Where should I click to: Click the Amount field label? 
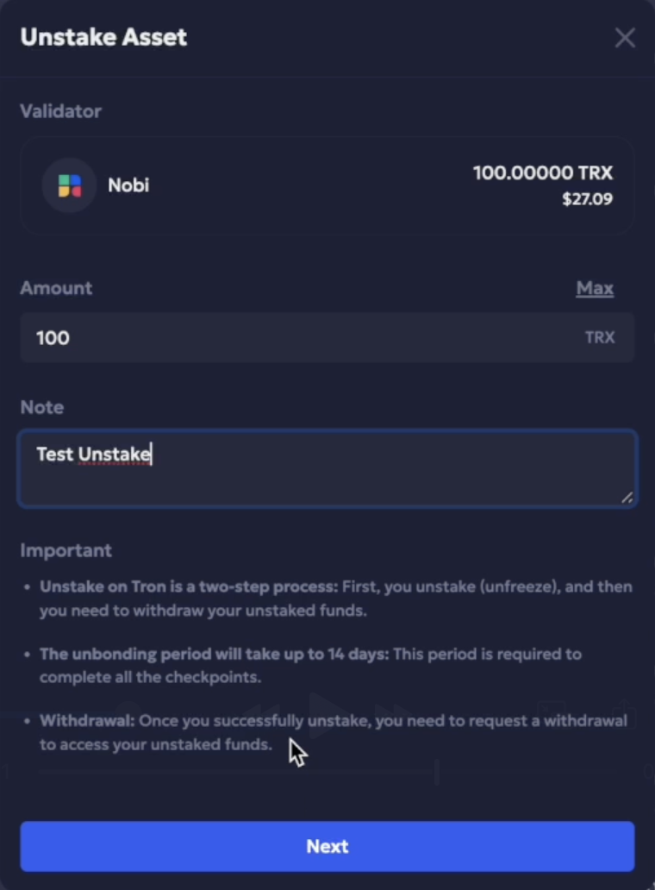(x=56, y=288)
